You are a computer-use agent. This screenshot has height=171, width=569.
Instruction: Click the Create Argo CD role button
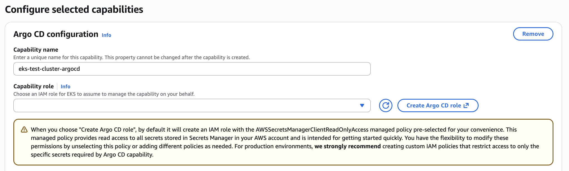click(438, 105)
